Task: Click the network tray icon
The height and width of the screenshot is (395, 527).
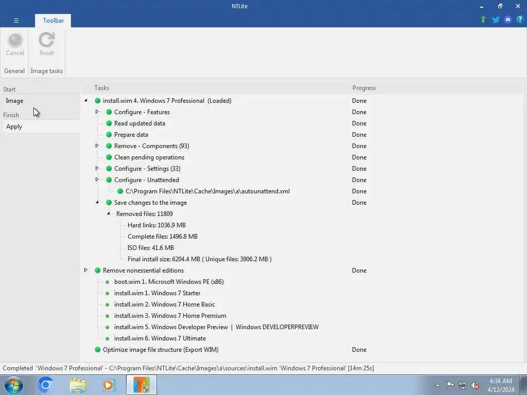Action: tap(463, 385)
